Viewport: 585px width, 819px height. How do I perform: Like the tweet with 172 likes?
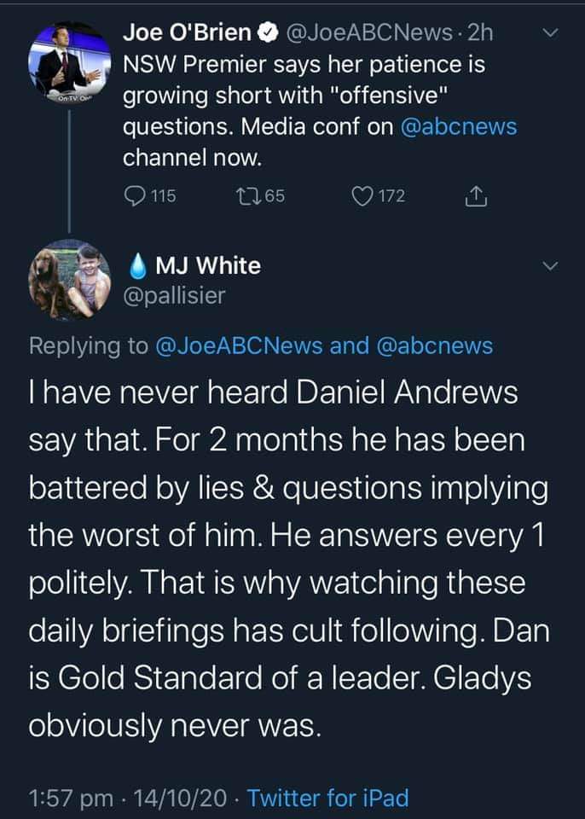[362, 196]
